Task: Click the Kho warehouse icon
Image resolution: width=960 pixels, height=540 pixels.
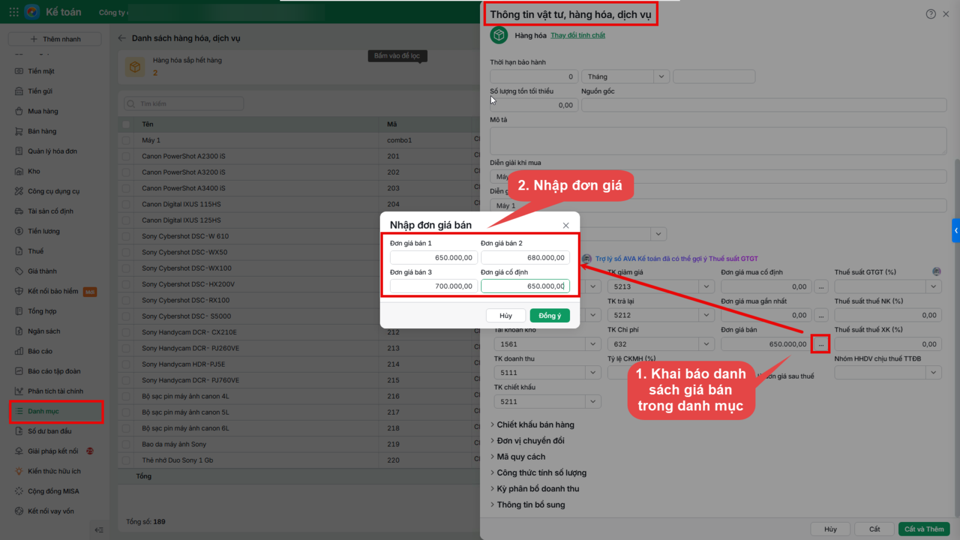Action: [x=19, y=171]
